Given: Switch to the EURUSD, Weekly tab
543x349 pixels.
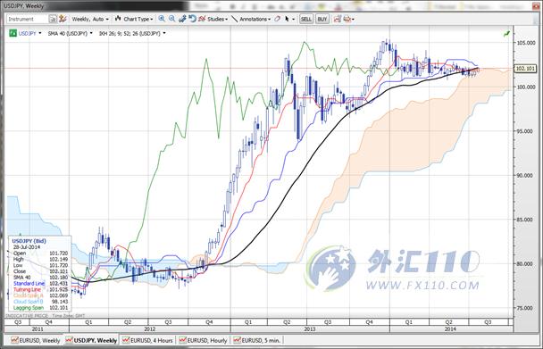Looking at the screenshot, I should point(36,340).
